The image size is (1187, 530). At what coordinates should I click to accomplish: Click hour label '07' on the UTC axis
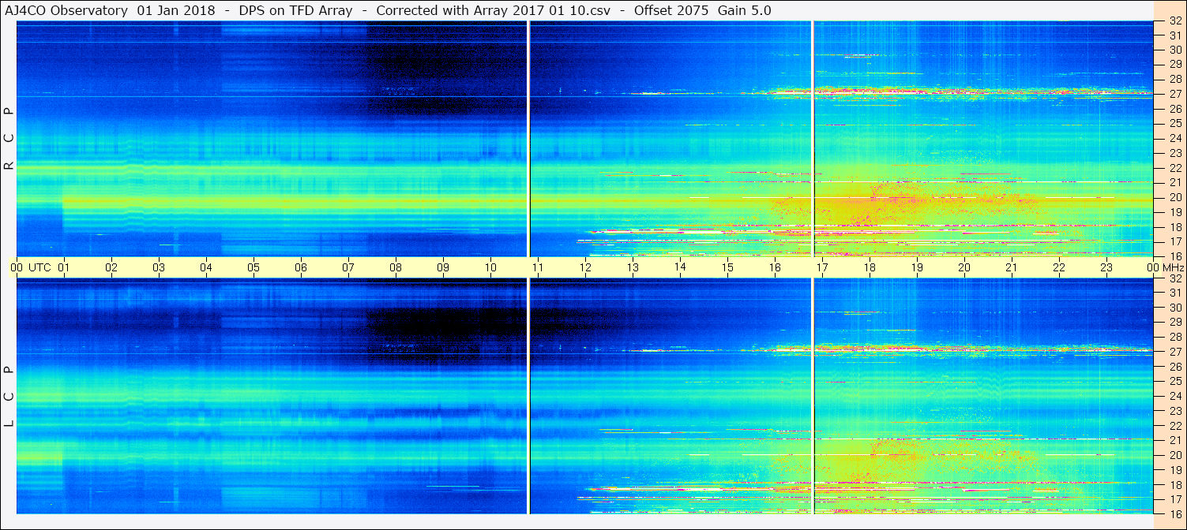[348, 267]
